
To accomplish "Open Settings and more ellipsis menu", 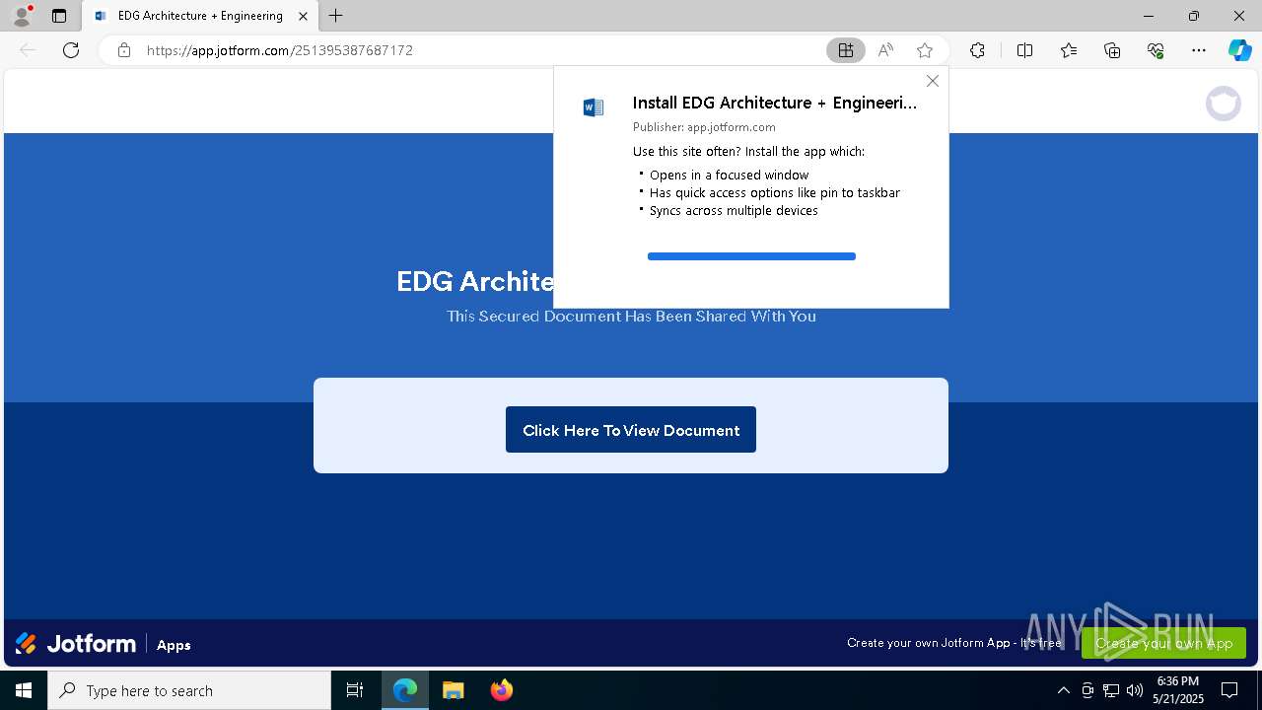I will (x=1199, y=50).
